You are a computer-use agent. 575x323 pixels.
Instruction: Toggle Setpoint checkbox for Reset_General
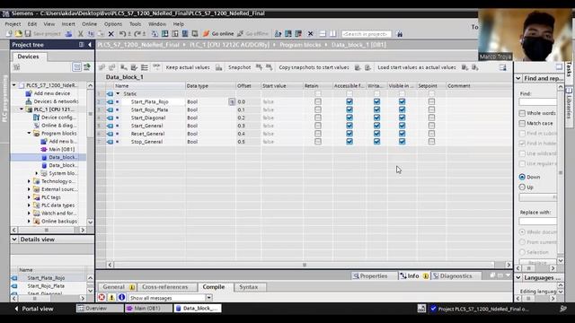pos(431,134)
